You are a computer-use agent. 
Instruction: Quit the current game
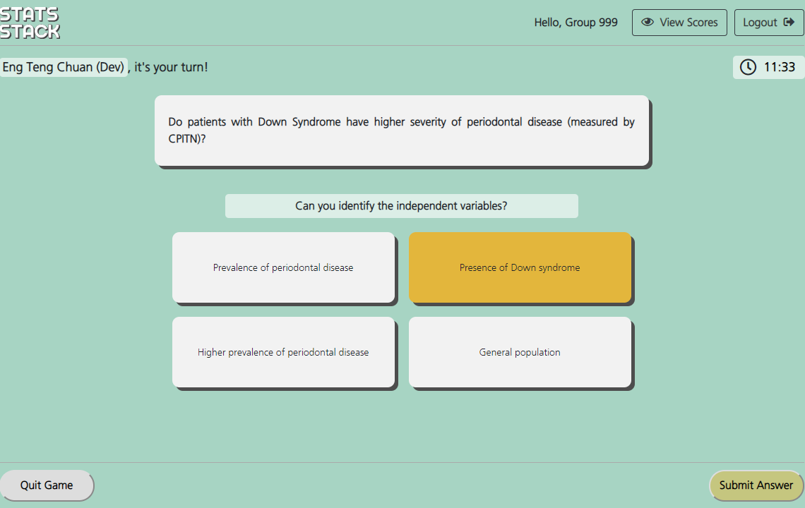pos(47,485)
